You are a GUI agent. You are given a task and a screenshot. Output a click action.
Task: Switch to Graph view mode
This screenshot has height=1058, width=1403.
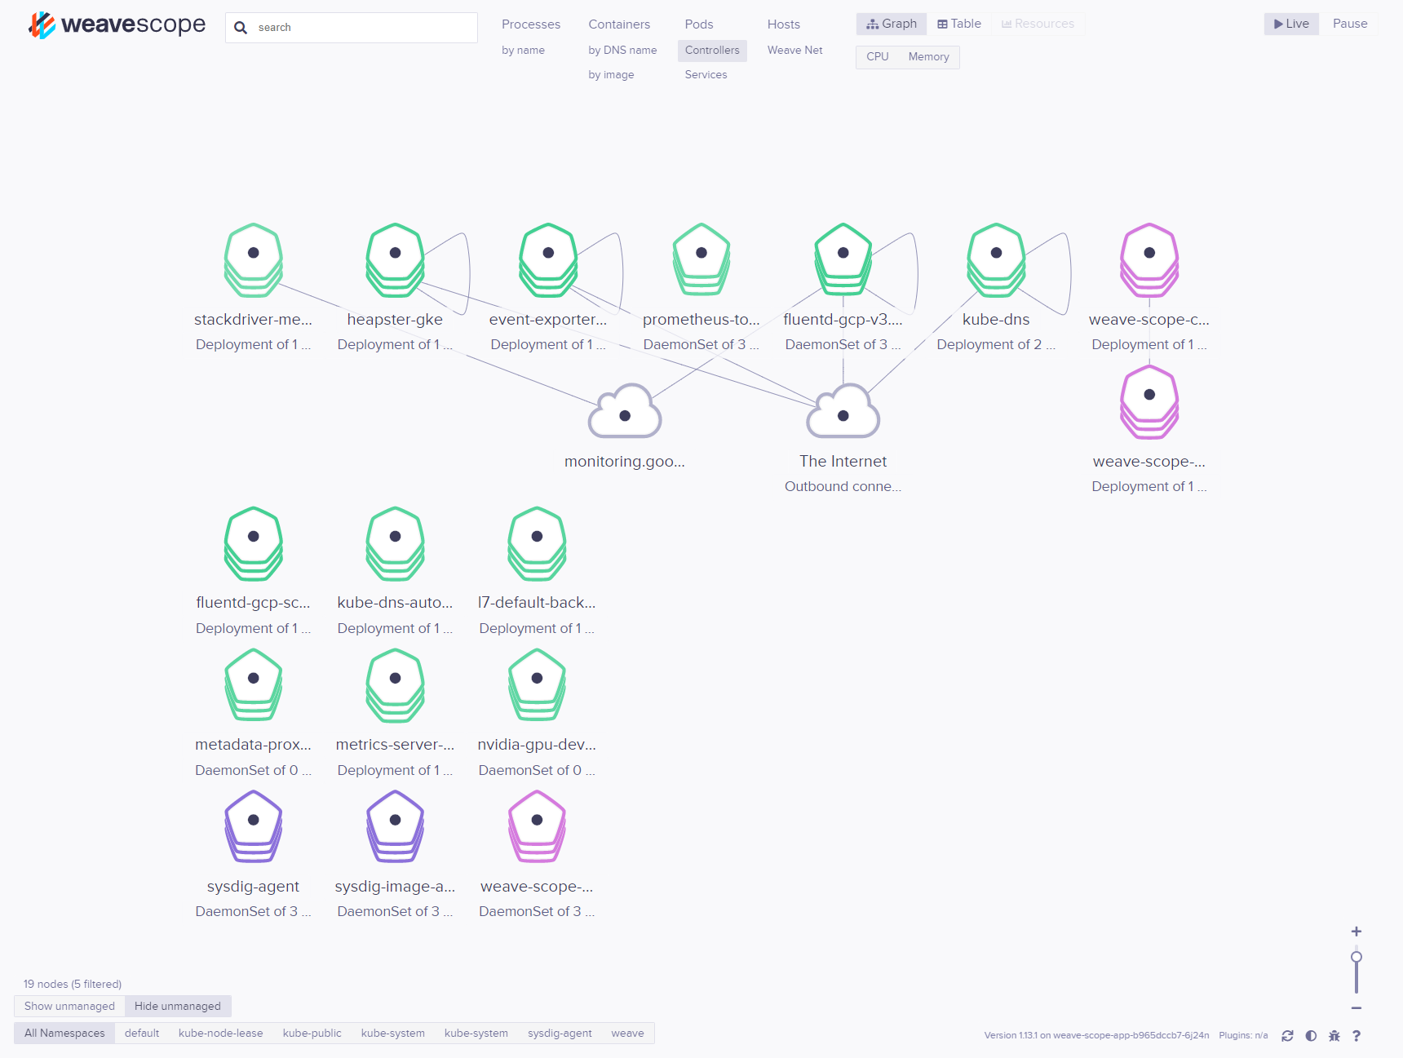[x=892, y=24]
